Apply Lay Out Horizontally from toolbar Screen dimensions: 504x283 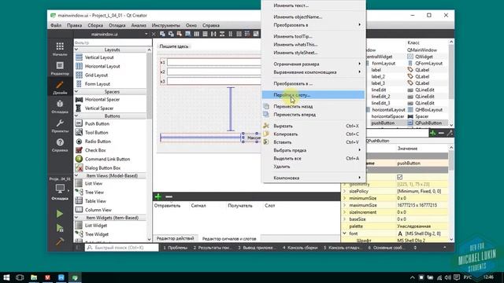[x=196, y=34]
